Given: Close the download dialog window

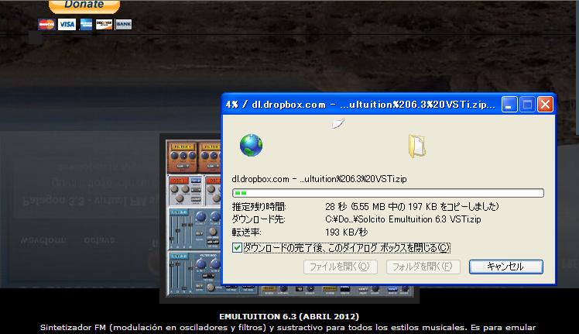Looking at the screenshot, I should tap(545, 105).
